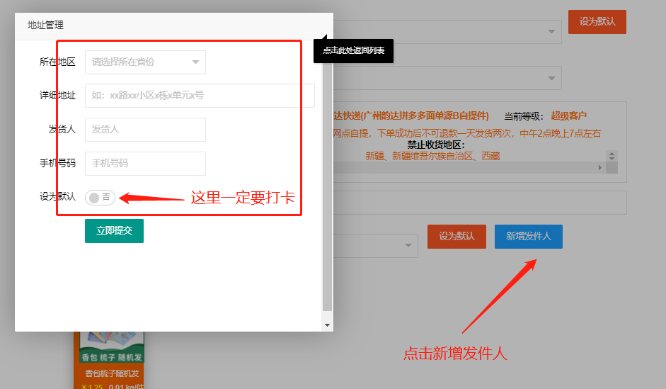Screen dimensions: 666x389
Task: Open the 所在地区 province dropdown
Action: click(x=145, y=62)
